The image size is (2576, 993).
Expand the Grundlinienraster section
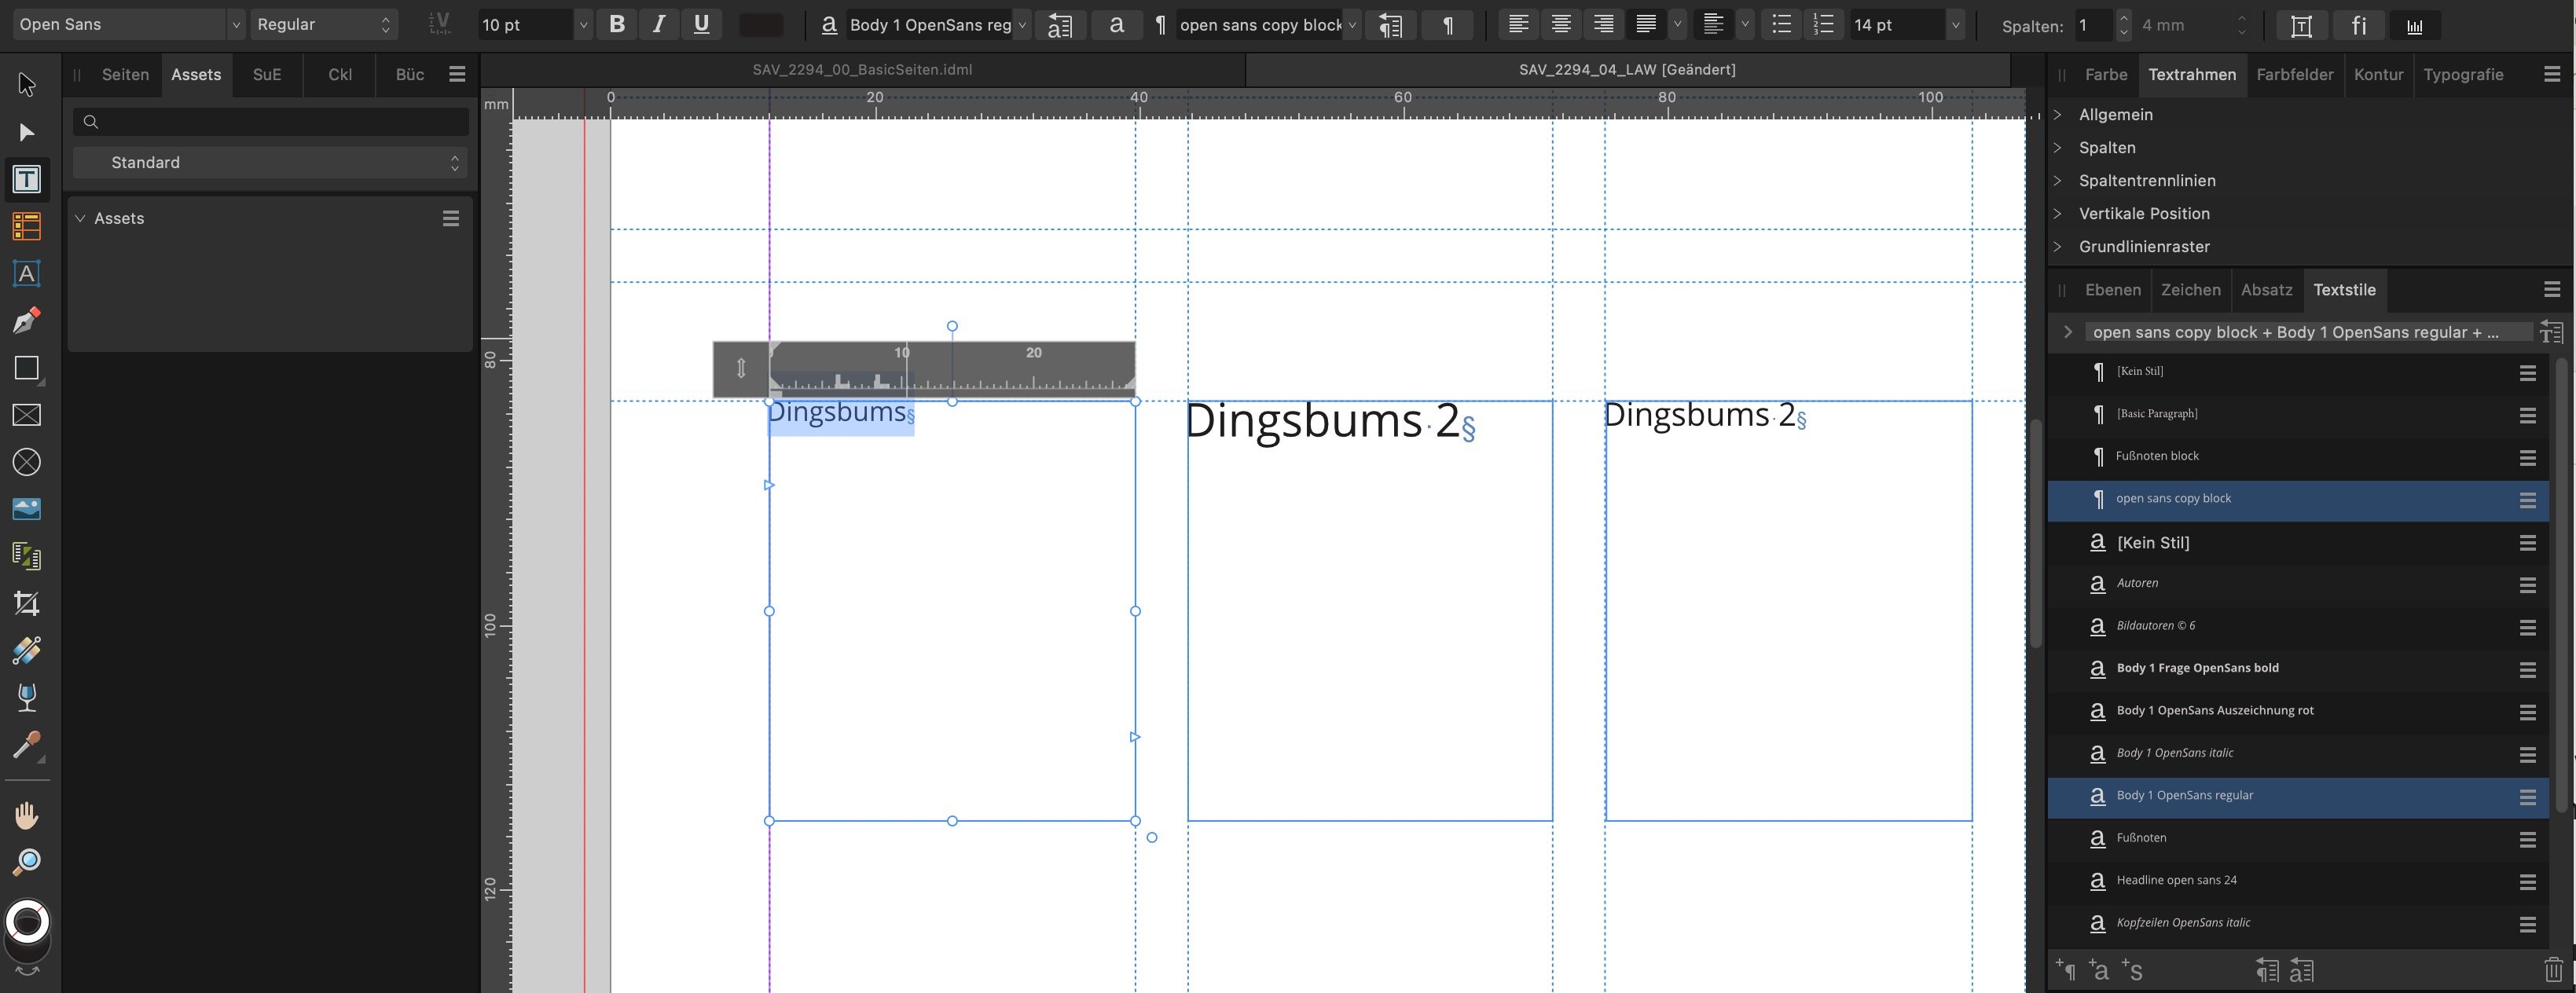(x=2057, y=246)
